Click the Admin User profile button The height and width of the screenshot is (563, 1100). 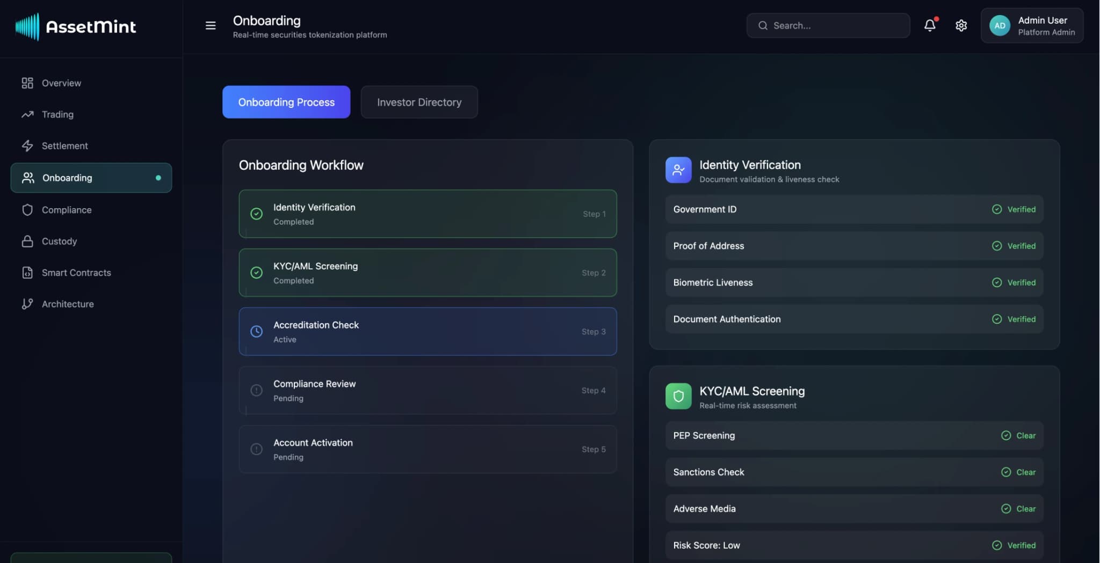click(1032, 25)
